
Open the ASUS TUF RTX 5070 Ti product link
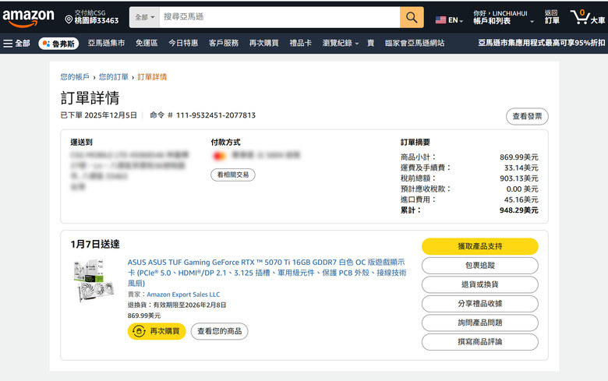pos(267,273)
